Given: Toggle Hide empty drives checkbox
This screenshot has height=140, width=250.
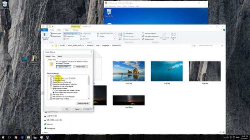Looking at the screenshot, I should tap(51, 94).
